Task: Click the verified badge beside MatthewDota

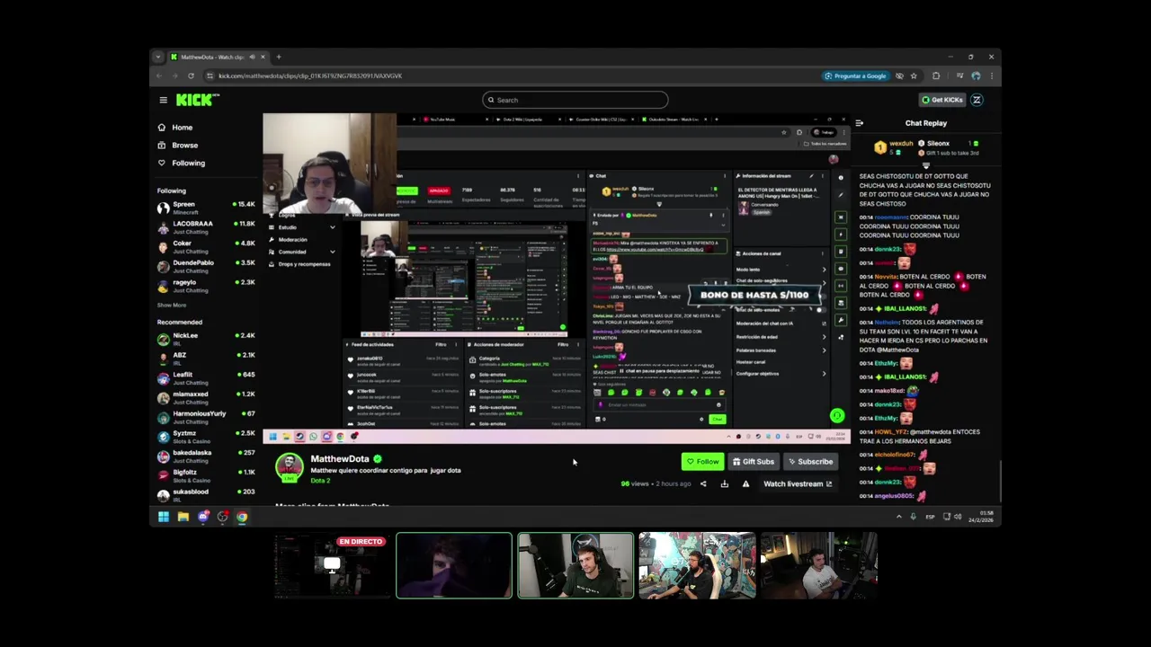Action: coord(378,459)
